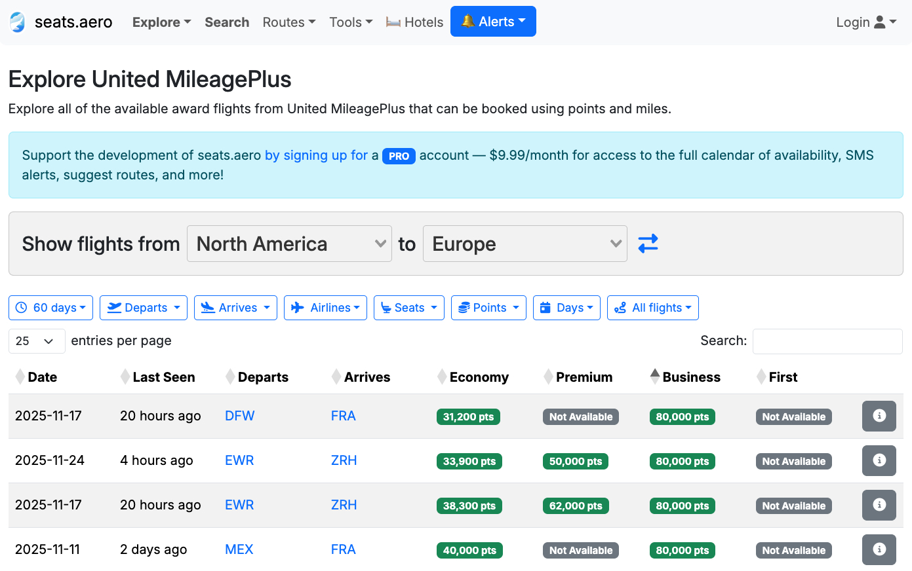Open the Tools menu
This screenshot has height=571, width=912.
350,22
